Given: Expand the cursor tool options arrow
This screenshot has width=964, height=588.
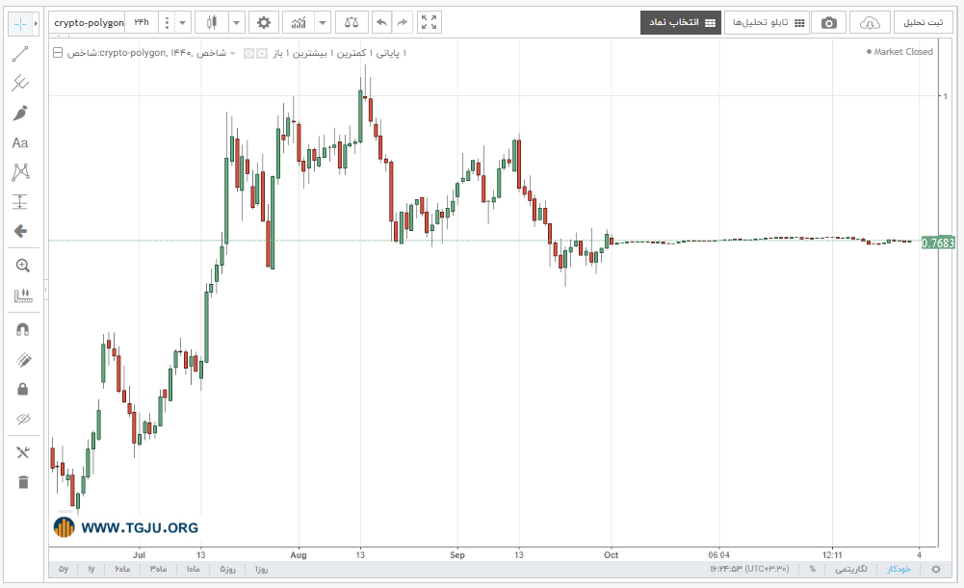Looking at the screenshot, I should [36, 24].
